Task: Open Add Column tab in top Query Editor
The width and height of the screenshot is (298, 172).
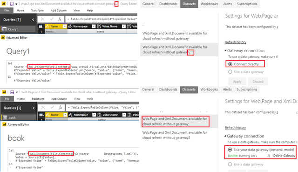Action: click(59, 10)
